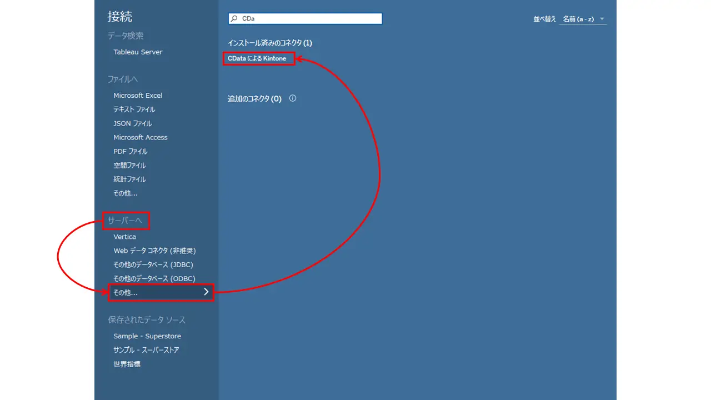
Task: Select 空間ファイル connection
Action: (129, 165)
